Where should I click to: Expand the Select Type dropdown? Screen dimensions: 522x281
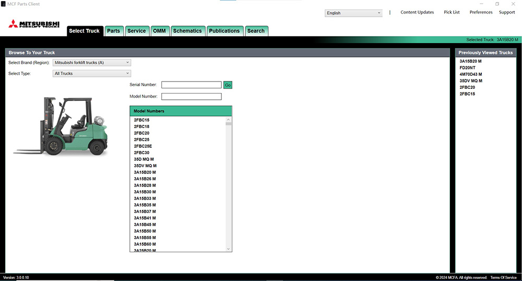[91, 74]
